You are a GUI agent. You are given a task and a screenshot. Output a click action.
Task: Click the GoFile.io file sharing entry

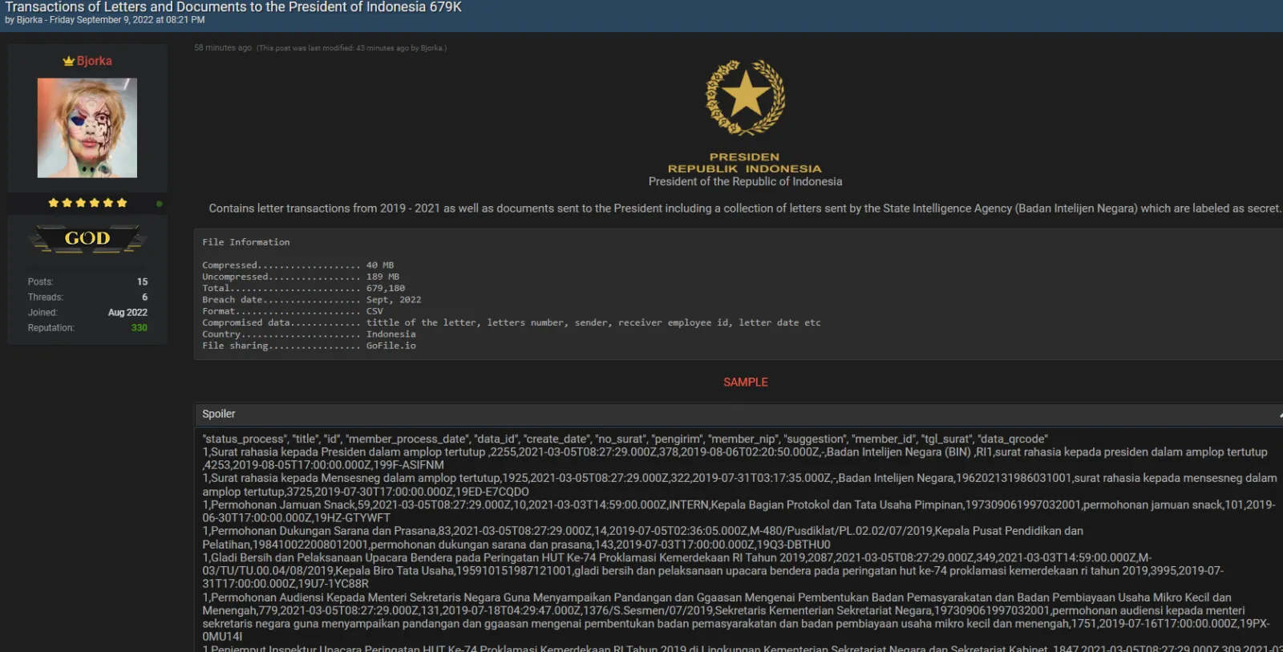(x=391, y=346)
